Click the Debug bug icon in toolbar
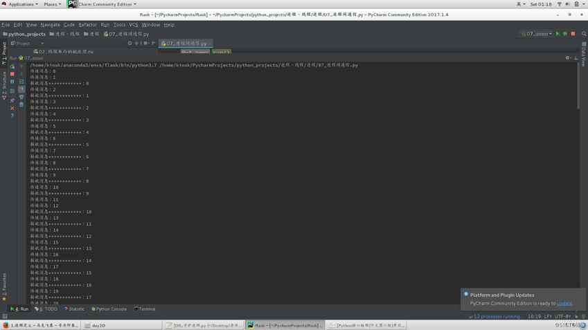This screenshot has height=330, width=588. (x=565, y=34)
